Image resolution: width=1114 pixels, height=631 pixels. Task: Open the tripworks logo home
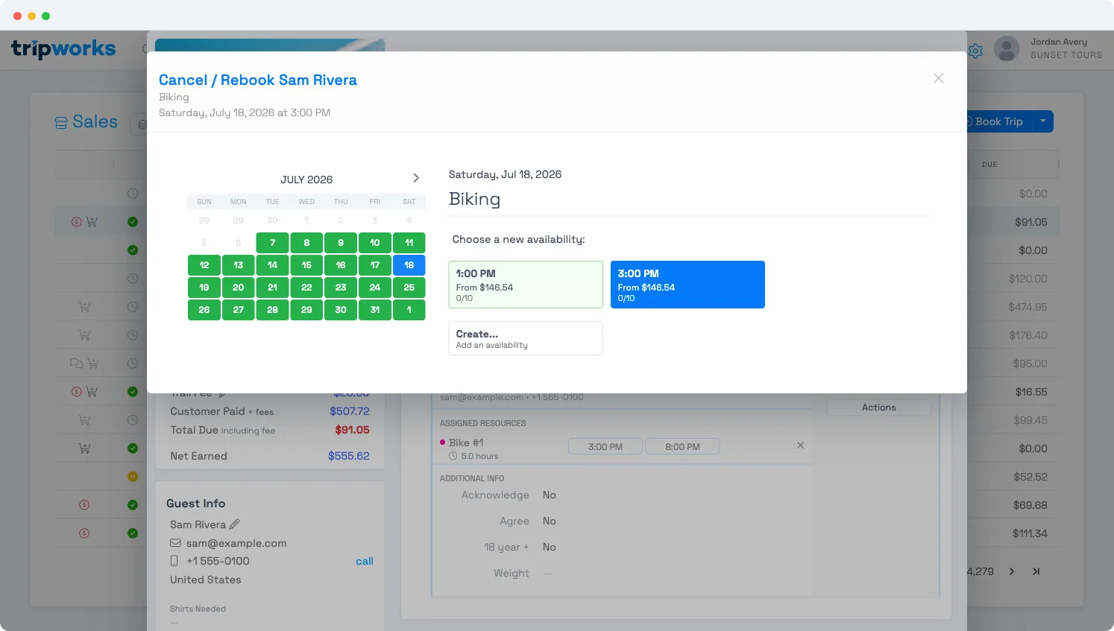63,49
